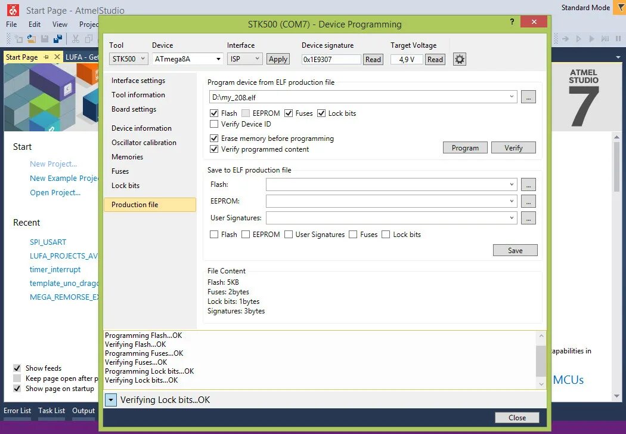The width and height of the screenshot is (626, 434).
Task: Click the Cut scissors toolbar icon
Action: (x=76, y=39)
